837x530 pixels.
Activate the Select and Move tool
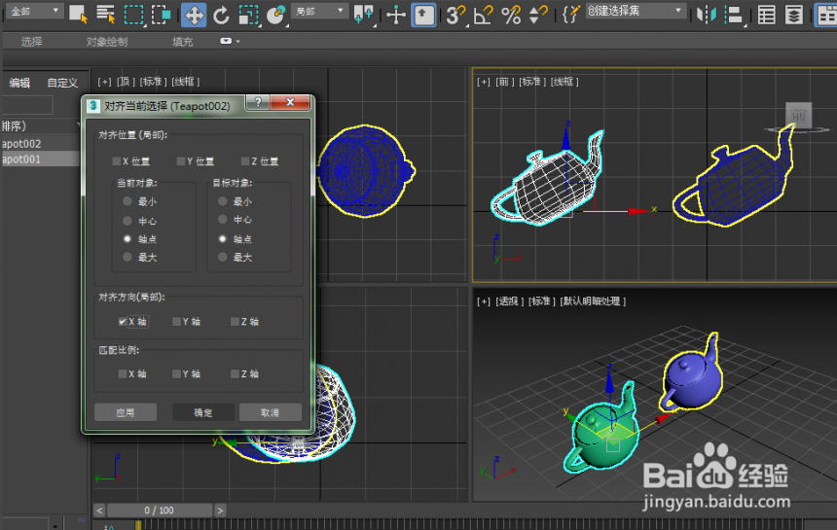[x=194, y=15]
